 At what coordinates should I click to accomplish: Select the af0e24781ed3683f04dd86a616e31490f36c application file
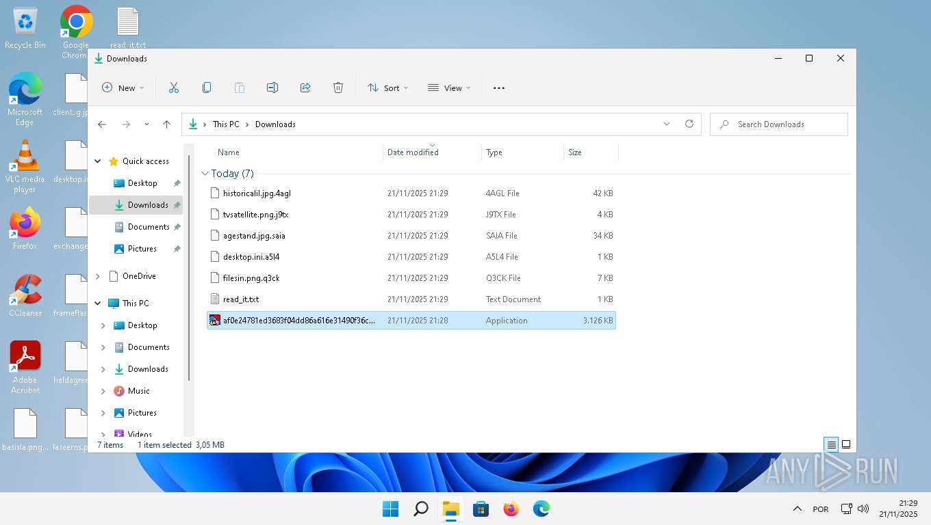[411, 321]
